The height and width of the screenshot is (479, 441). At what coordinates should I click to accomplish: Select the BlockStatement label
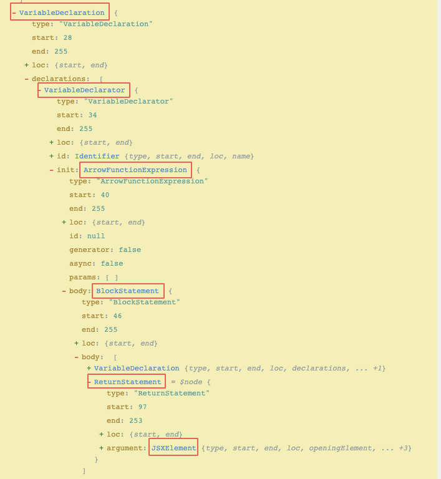(x=127, y=291)
